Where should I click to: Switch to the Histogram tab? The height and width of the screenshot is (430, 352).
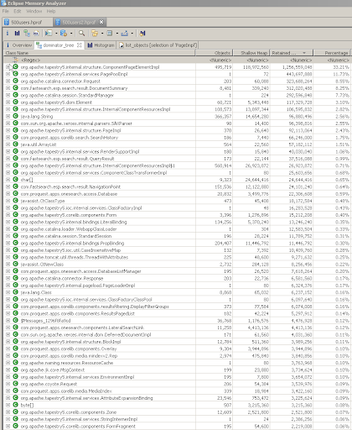click(x=101, y=45)
